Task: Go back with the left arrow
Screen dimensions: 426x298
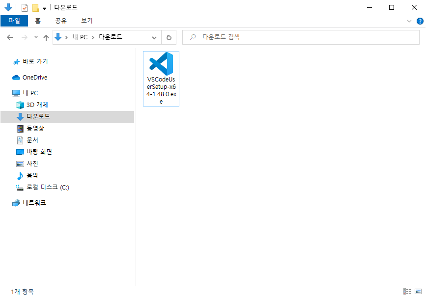Action: pyautogui.click(x=10, y=37)
